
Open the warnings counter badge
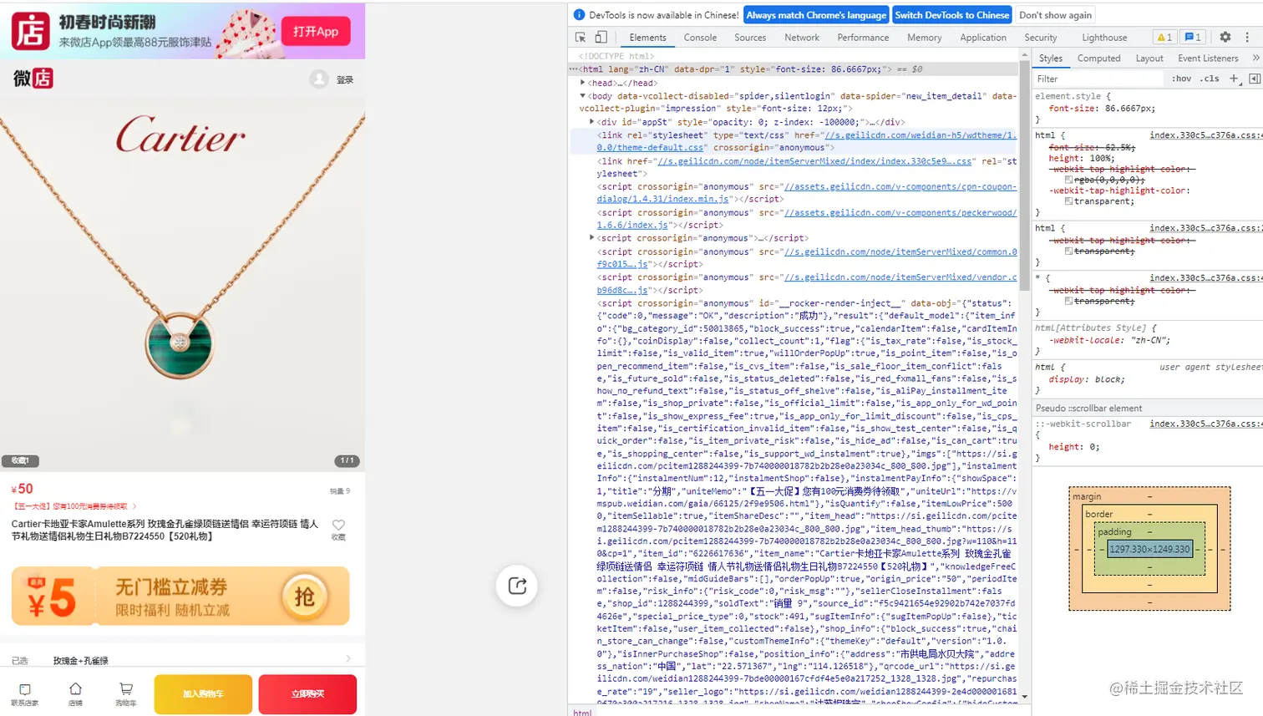click(x=1164, y=37)
